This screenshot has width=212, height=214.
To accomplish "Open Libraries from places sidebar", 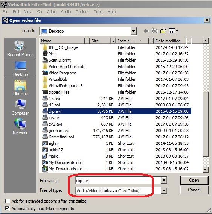I will tap(20, 87).
